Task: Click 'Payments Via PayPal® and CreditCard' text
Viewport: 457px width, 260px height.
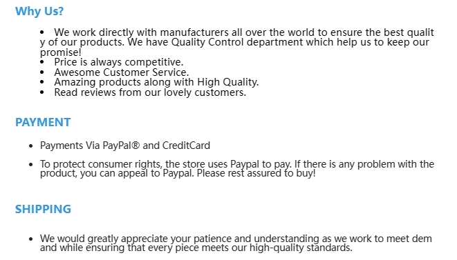Action: 125,146
